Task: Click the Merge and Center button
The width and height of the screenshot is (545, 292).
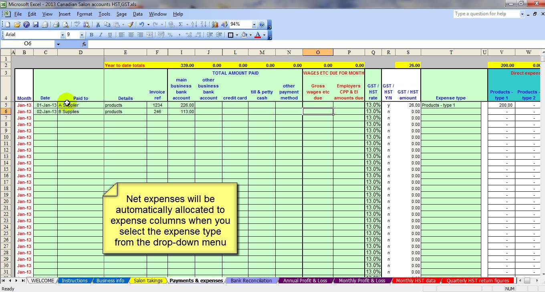Action: (149, 35)
